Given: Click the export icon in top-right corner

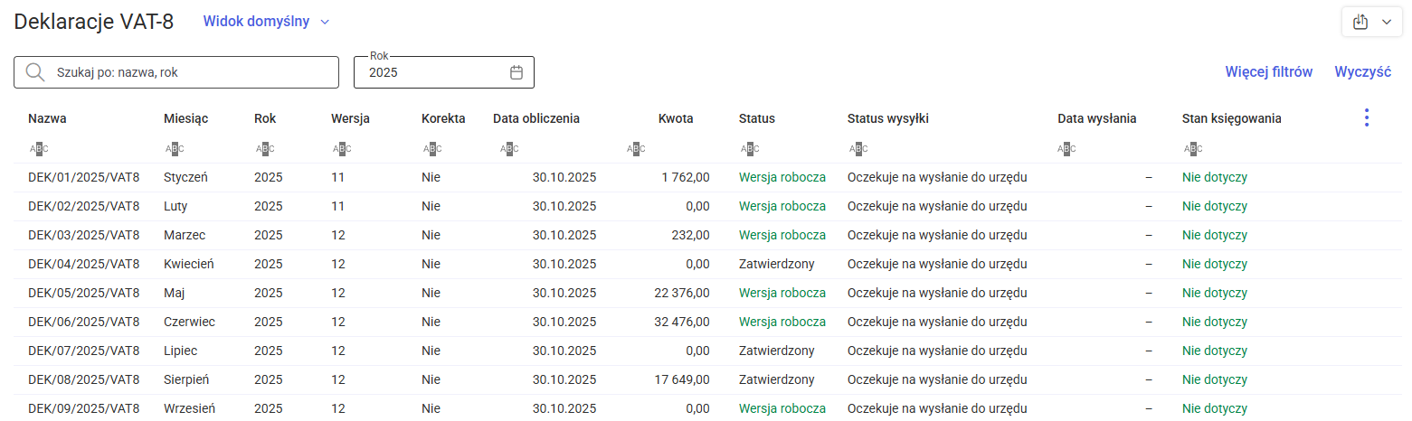Looking at the screenshot, I should coord(1360,23).
